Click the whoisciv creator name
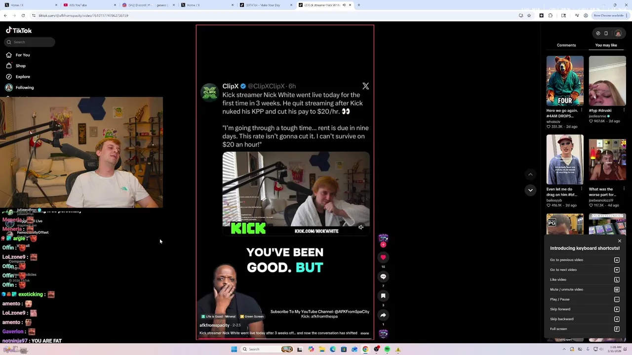 pos(553,122)
